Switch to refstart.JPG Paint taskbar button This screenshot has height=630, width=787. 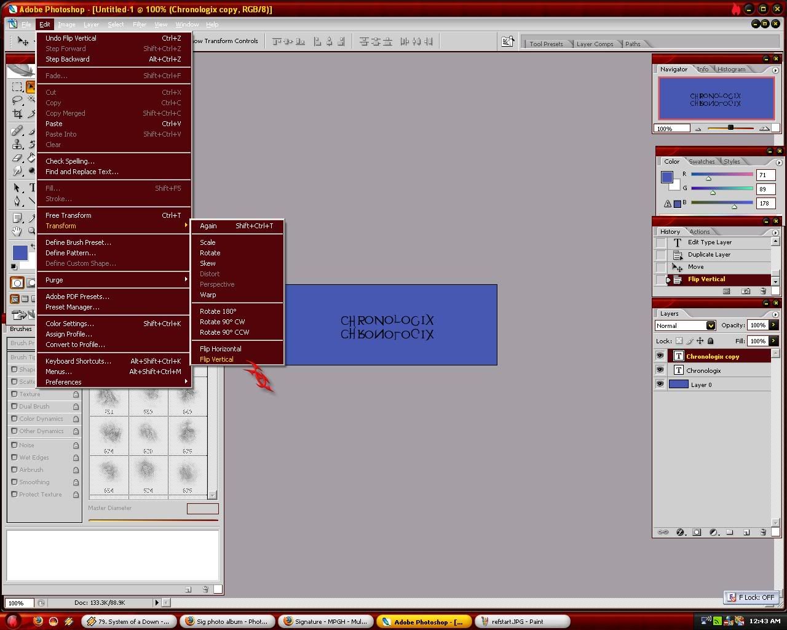pyautogui.click(x=523, y=621)
